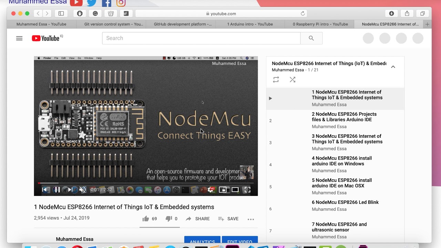
Task: Switch to 0 Raspberry Pi intro tab
Action: coord(320,24)
